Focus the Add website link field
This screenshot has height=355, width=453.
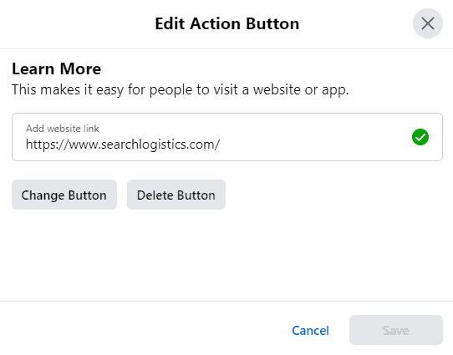pyautogui.click(x=227, y=137)
